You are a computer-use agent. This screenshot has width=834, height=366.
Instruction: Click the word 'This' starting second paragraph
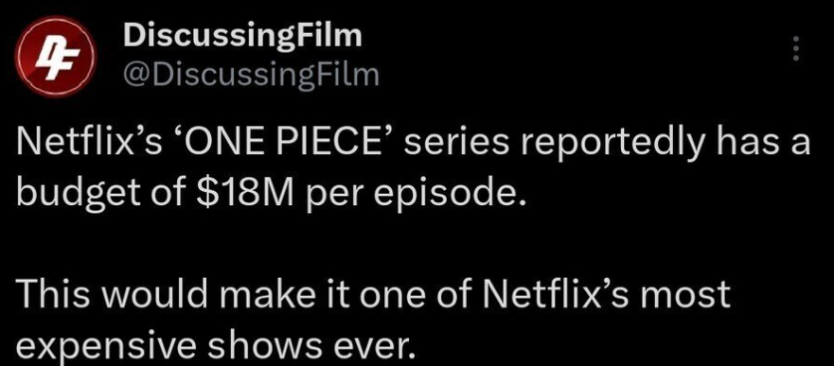click(x=54, y=295)
